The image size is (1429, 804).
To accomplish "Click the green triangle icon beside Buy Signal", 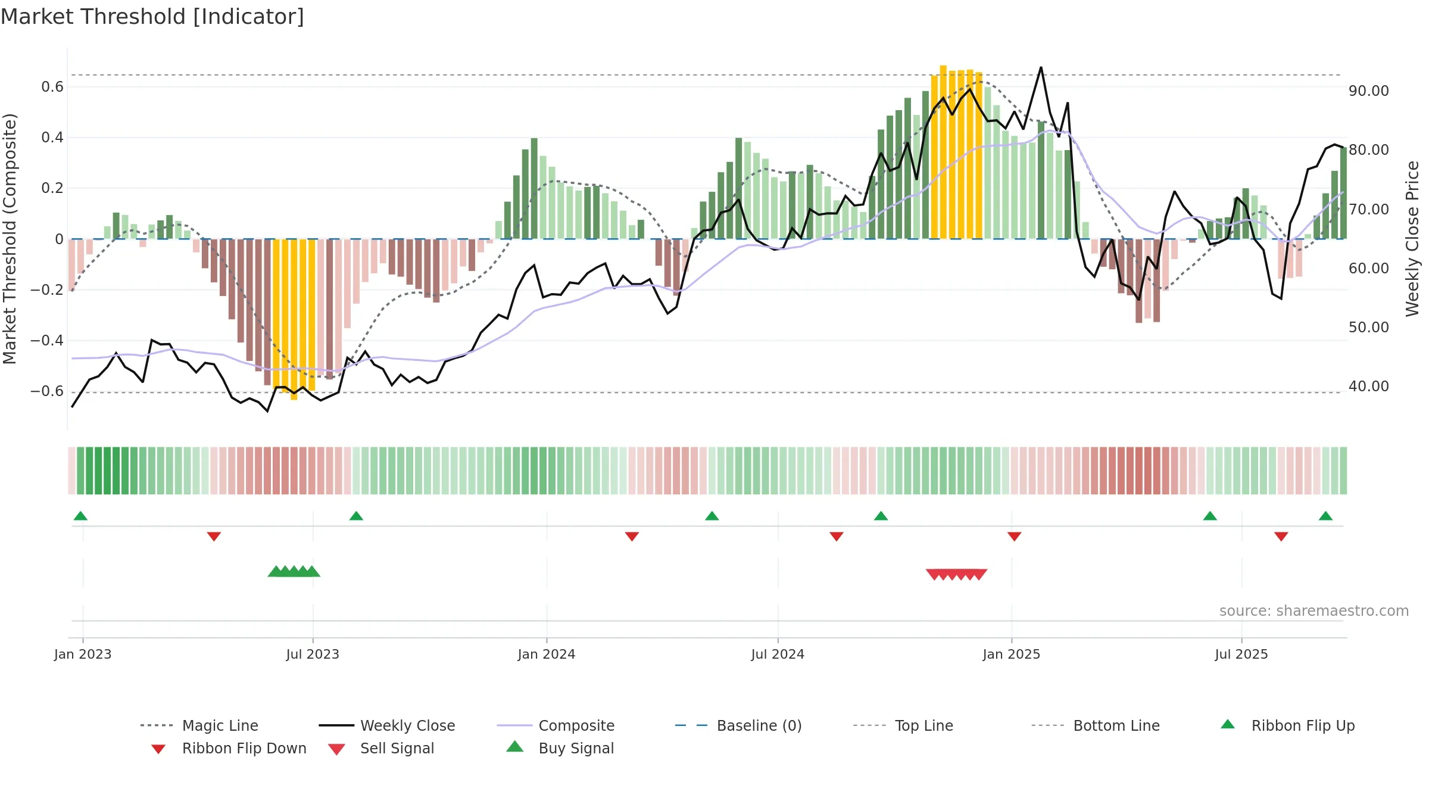I will pos(515,746).
